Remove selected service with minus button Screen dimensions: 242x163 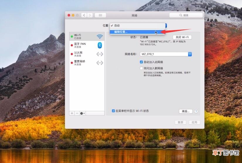click(77, 113)
